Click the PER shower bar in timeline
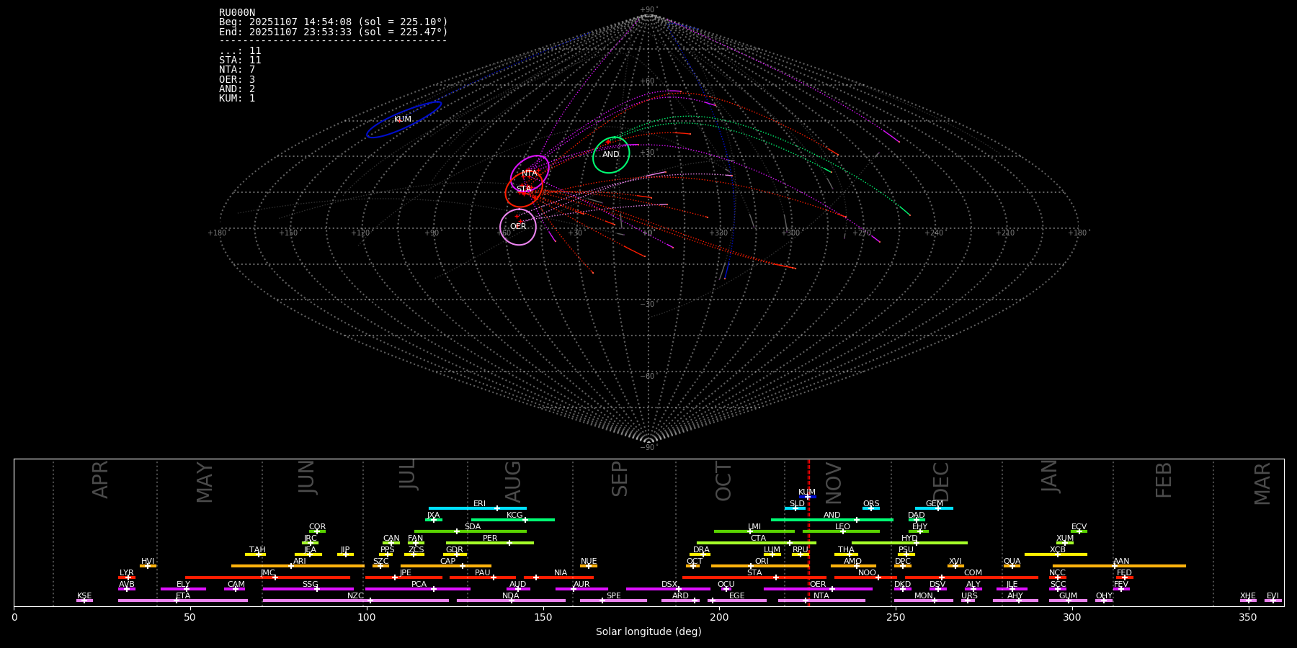 coord(490,543)
